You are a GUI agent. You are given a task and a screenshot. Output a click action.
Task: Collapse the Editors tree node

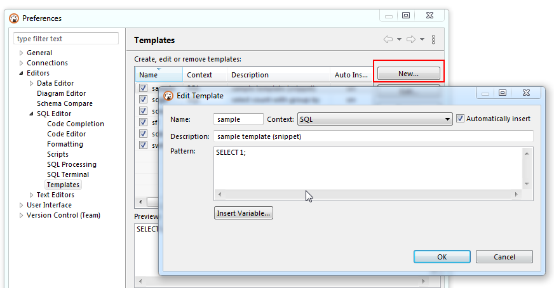[x=21, y=73]
